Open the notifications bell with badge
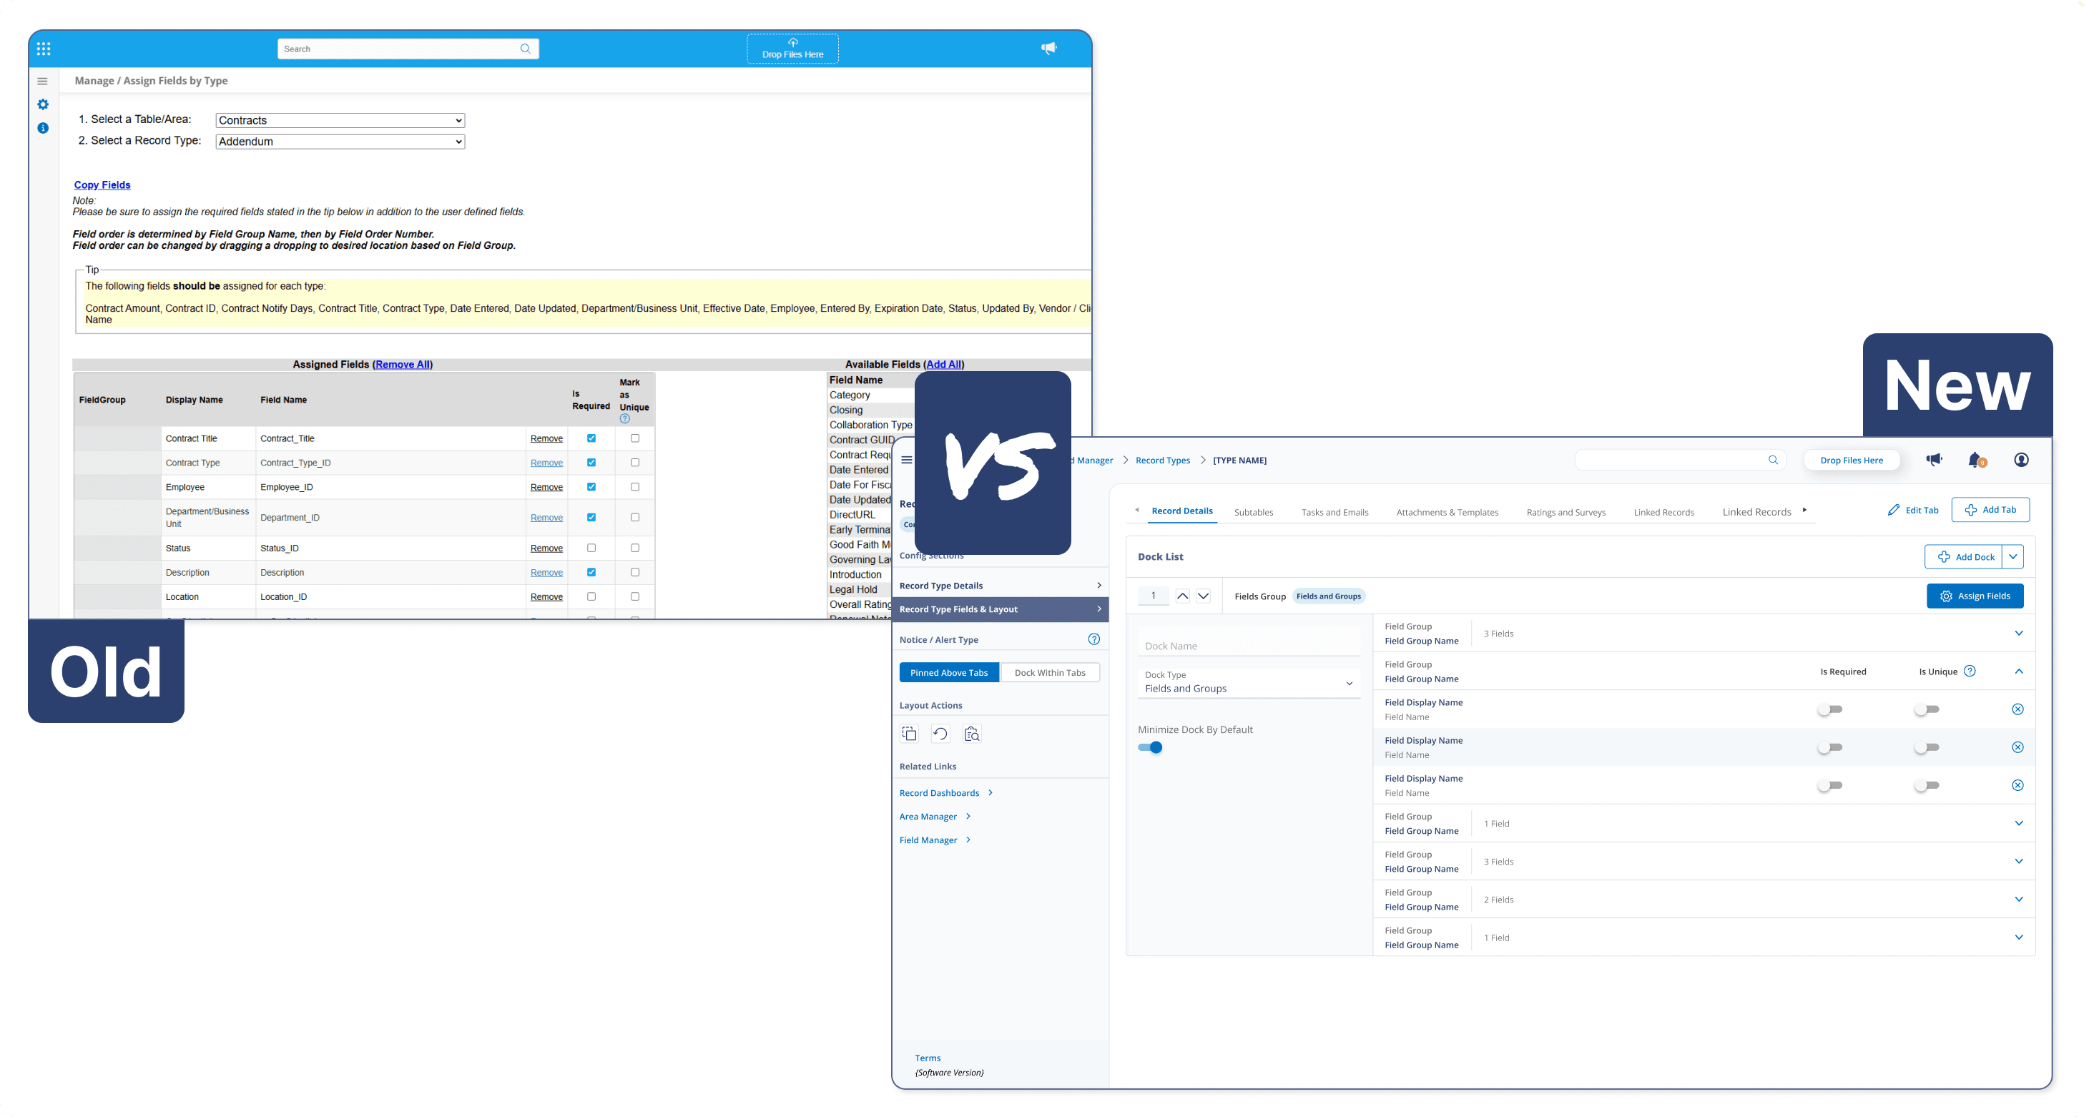This screenshot has width=2089, height=1117. click(x=1974, y=460)
